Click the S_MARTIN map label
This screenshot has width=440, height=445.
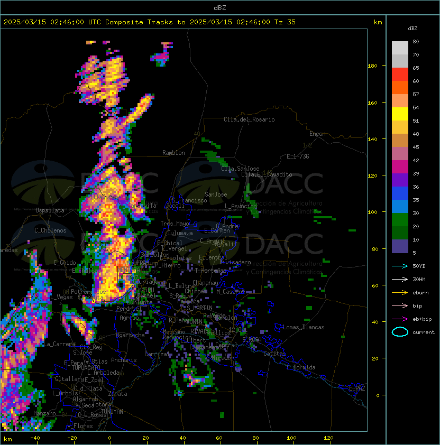click(x=199, y=308)
